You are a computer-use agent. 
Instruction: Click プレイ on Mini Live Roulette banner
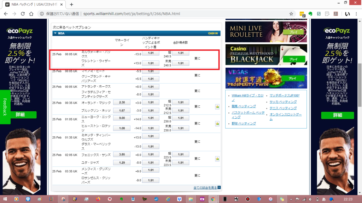[293, 32]
